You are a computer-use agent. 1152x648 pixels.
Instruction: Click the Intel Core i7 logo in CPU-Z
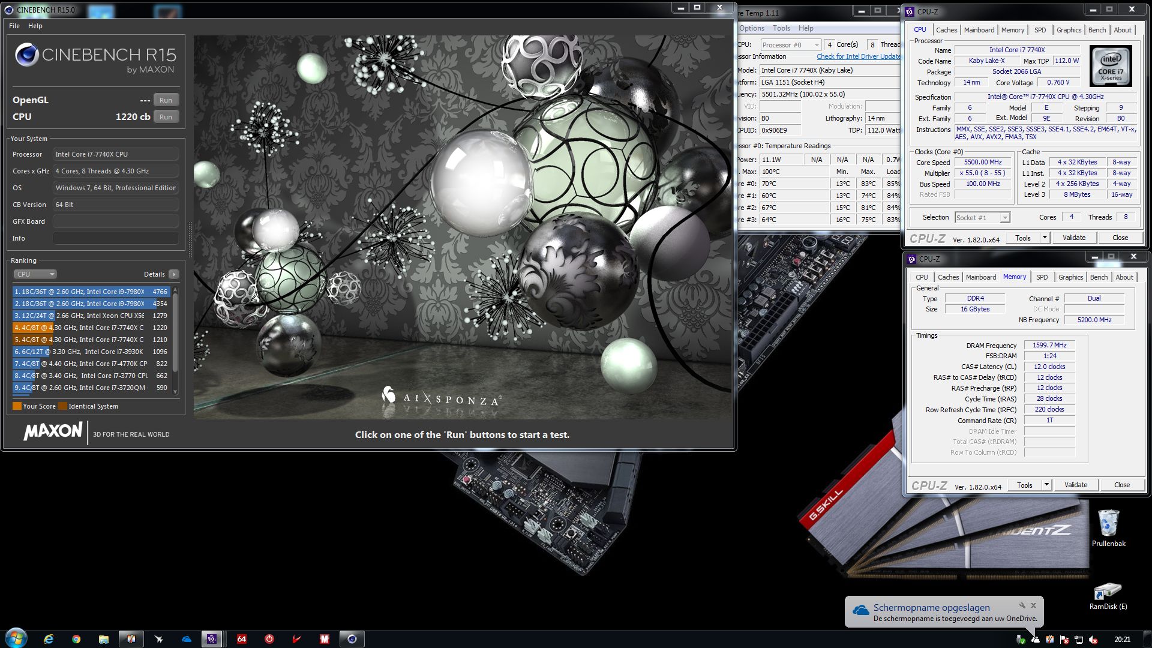point(1111,67)
